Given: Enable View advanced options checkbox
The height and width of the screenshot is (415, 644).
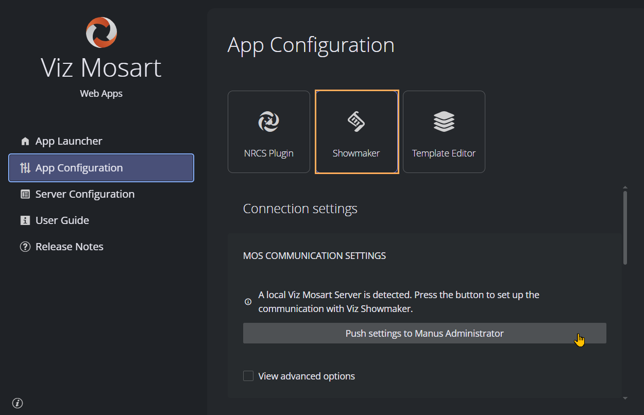Looking at the screenshot, I should pos(248,376).
